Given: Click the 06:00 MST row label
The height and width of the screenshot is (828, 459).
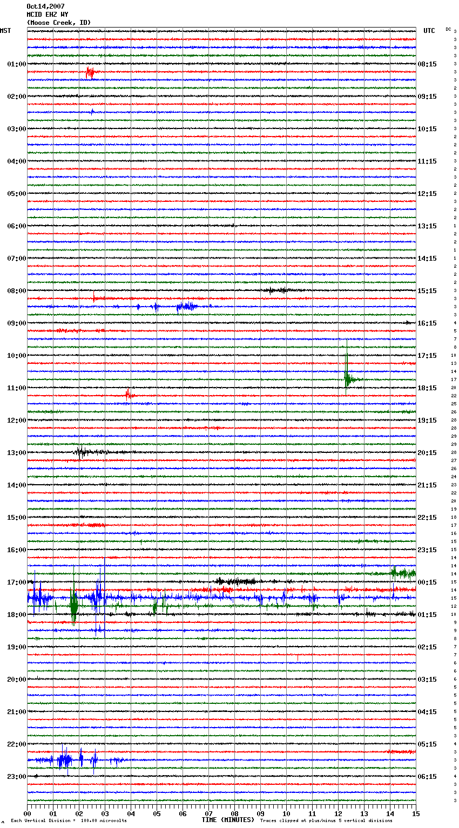Looking at the screenshot, I should [17, 226].
